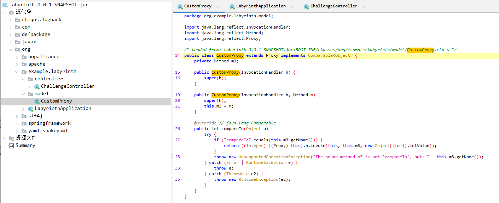Click the springframework package folder icon
499x203 pixels.
tap(24, 123)
